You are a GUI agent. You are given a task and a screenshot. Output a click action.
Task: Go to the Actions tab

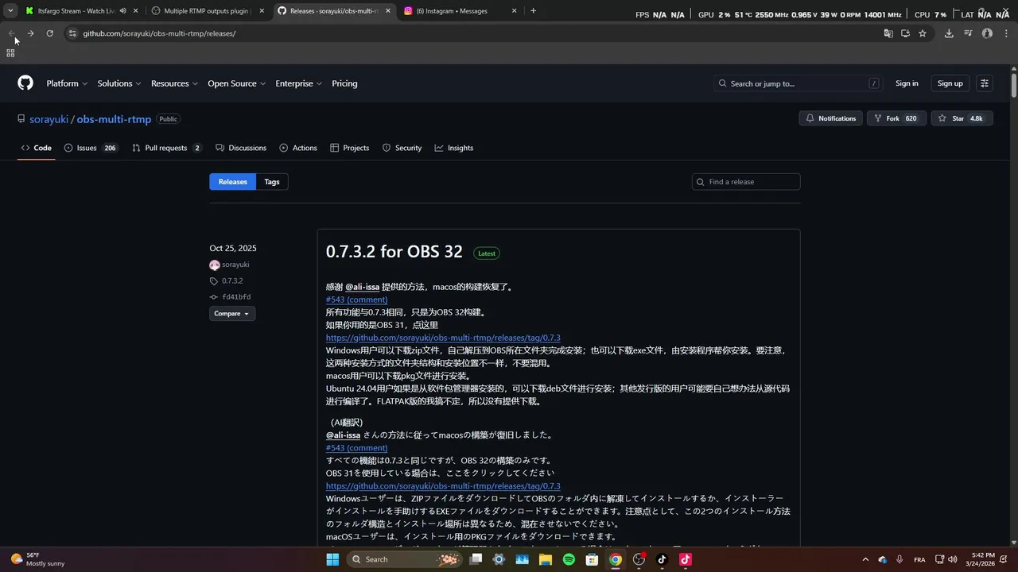298,148
